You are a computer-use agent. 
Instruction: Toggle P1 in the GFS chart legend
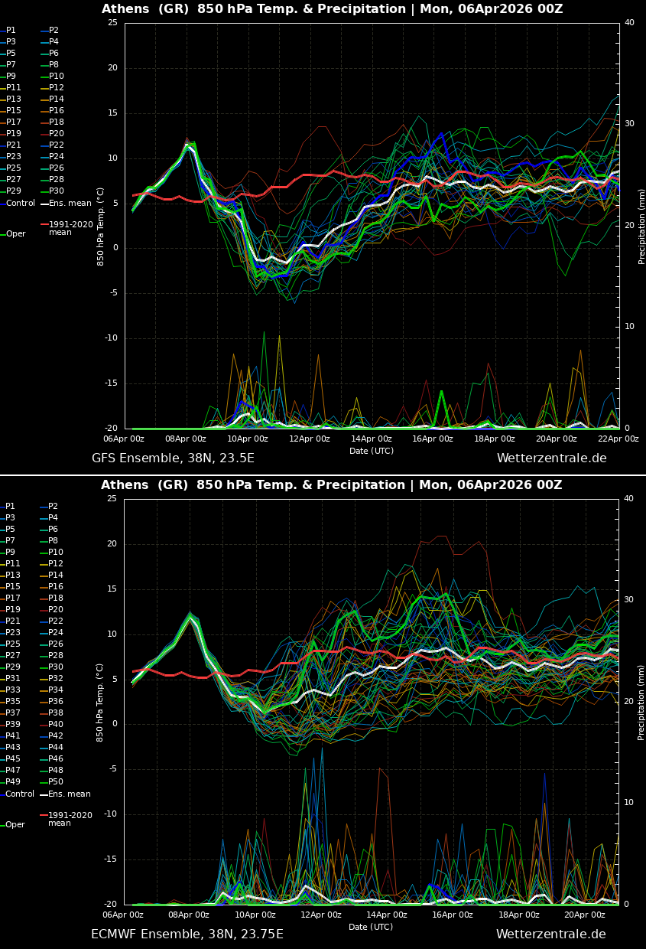[x=11, y=31]
